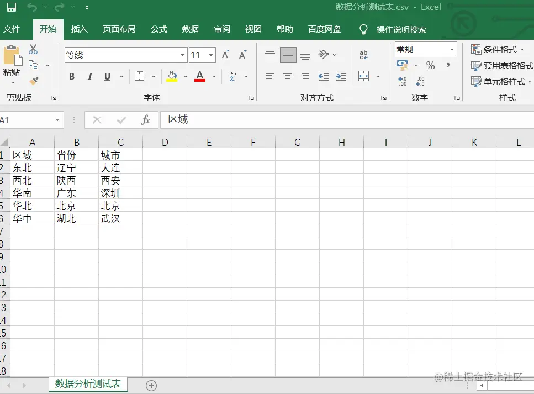Copy selection with the copy icon
The height and width of the screenshot is (394, 534).
33,65
